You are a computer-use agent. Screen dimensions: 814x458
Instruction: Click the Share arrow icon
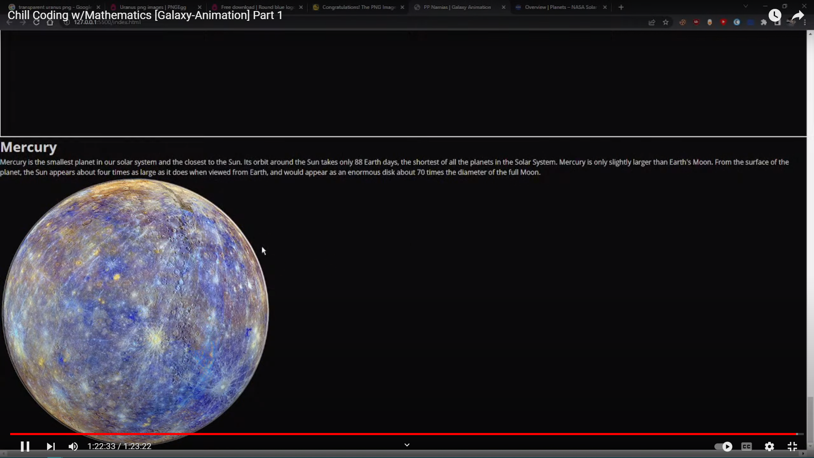(x=797, y=16)
